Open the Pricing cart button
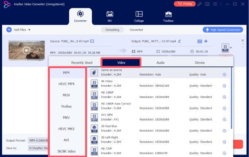This screenshot has height=157, width=249. (185, 4)
